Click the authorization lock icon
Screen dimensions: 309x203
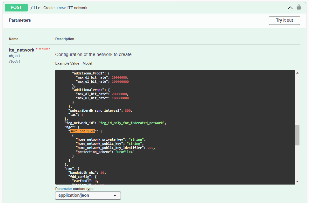(x=298, y=7)
